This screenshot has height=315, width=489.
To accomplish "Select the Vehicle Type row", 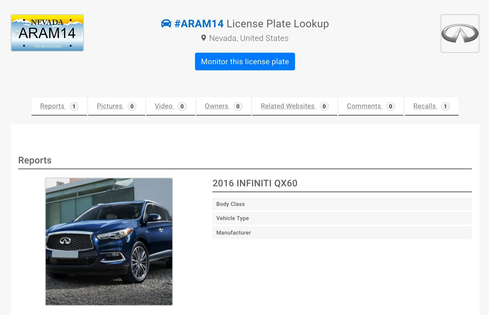I will point(342,218).
